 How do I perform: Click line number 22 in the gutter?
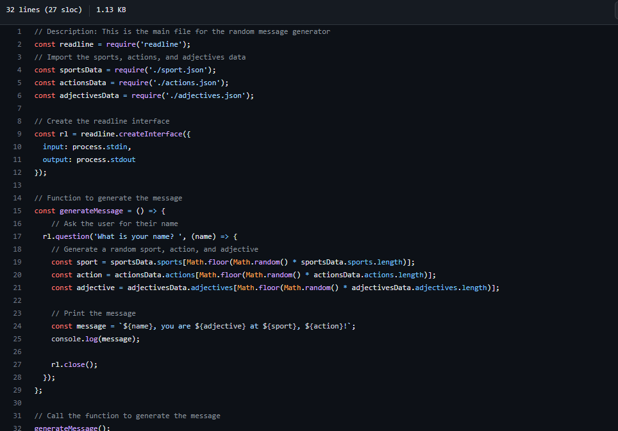click(x=17, y=300)
